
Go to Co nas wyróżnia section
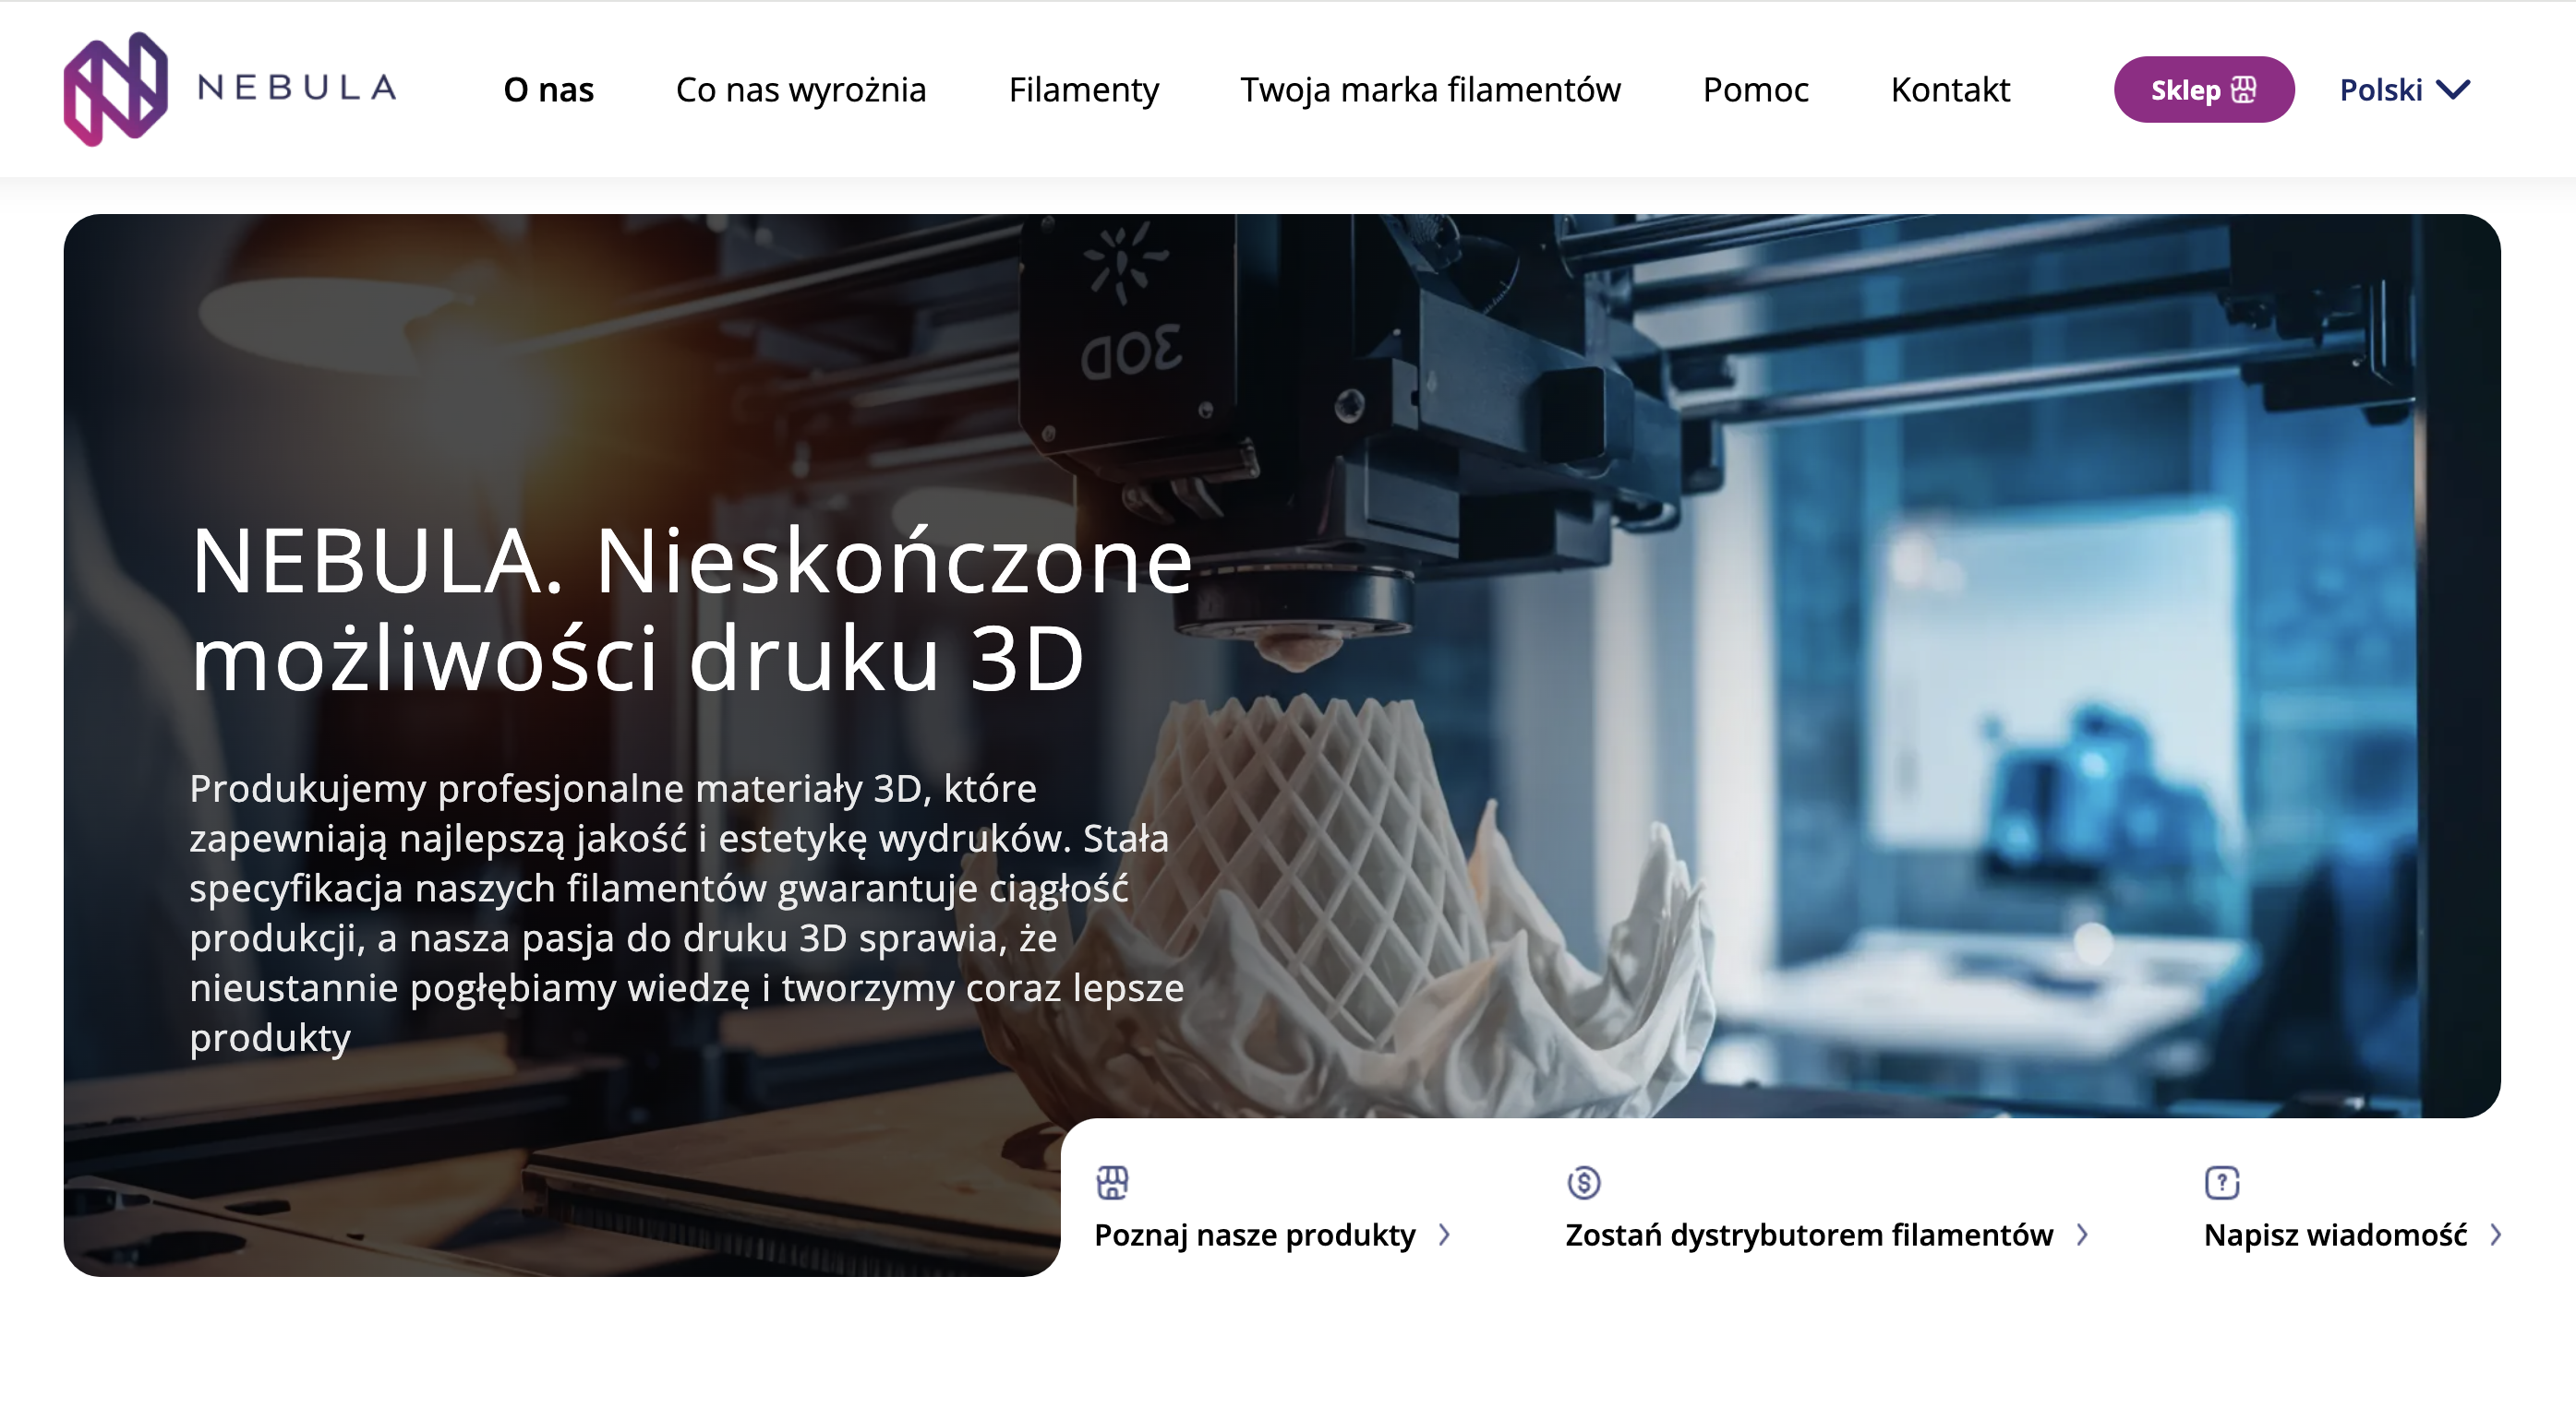point(801,89)
